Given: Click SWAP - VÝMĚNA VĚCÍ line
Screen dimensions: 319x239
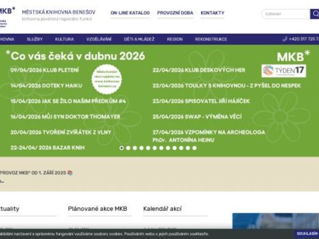Looking at the screenshot, I should [x=197, y=117].
